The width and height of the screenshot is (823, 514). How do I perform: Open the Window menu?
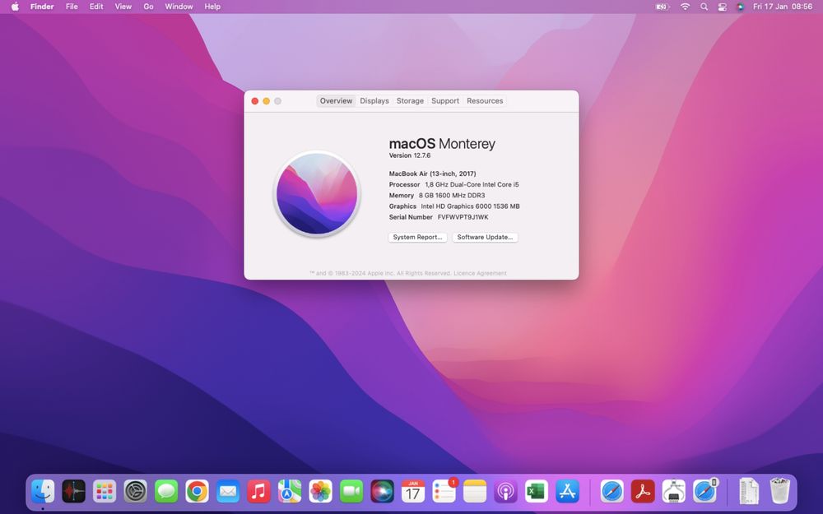coord(179,7)
